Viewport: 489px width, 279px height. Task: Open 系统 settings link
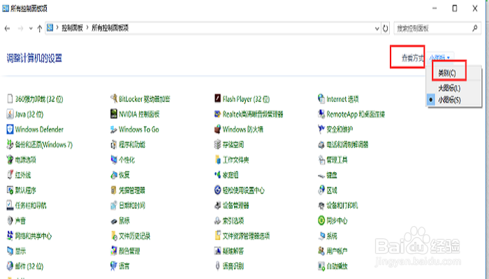[332, 236]
